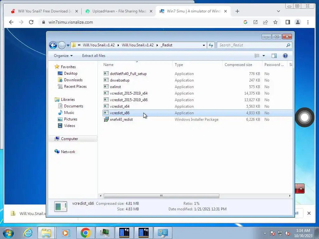Click the Explorer back navigation arrow
Screen dimensions: 319x239
point(53,45)
